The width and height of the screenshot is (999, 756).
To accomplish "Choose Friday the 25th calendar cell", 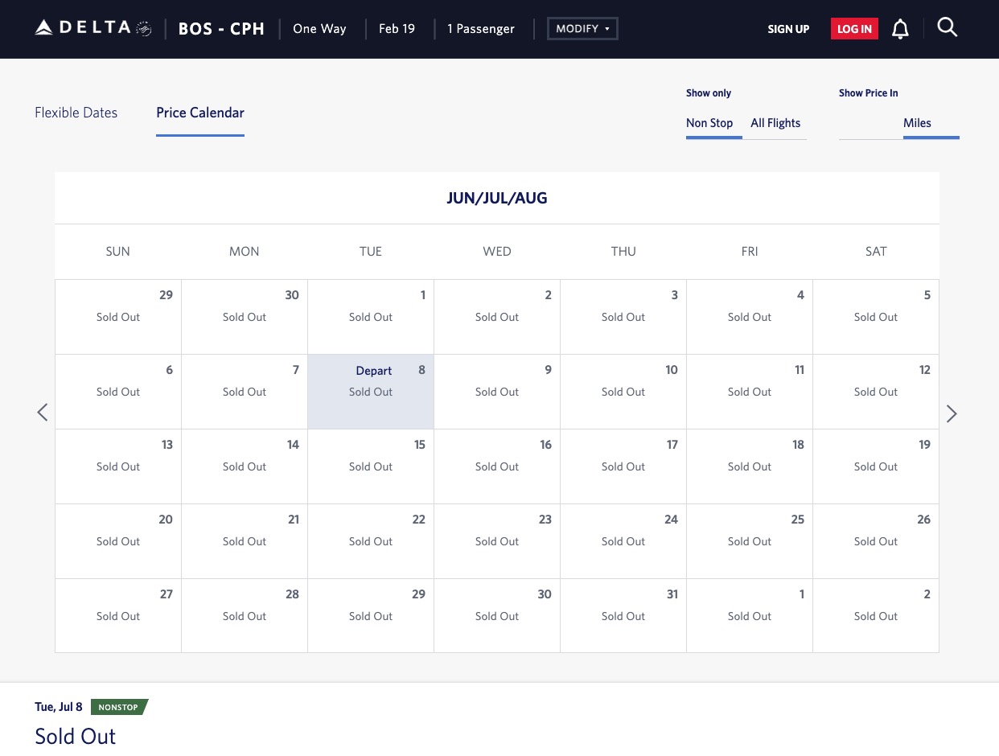I will click(x=750, y=541).
